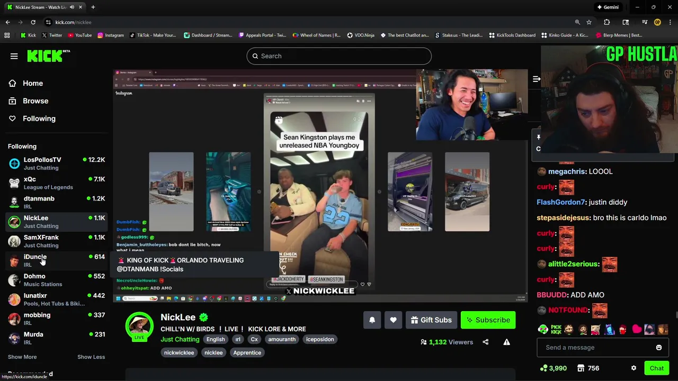Open xQc channel in following list

point(57,183)
